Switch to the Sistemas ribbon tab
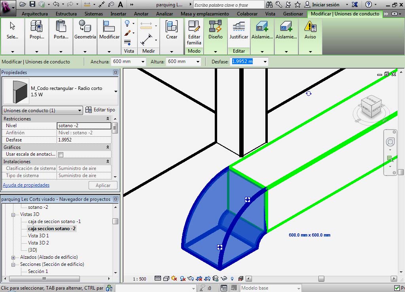405x292 pixels. tap(94, 14)
